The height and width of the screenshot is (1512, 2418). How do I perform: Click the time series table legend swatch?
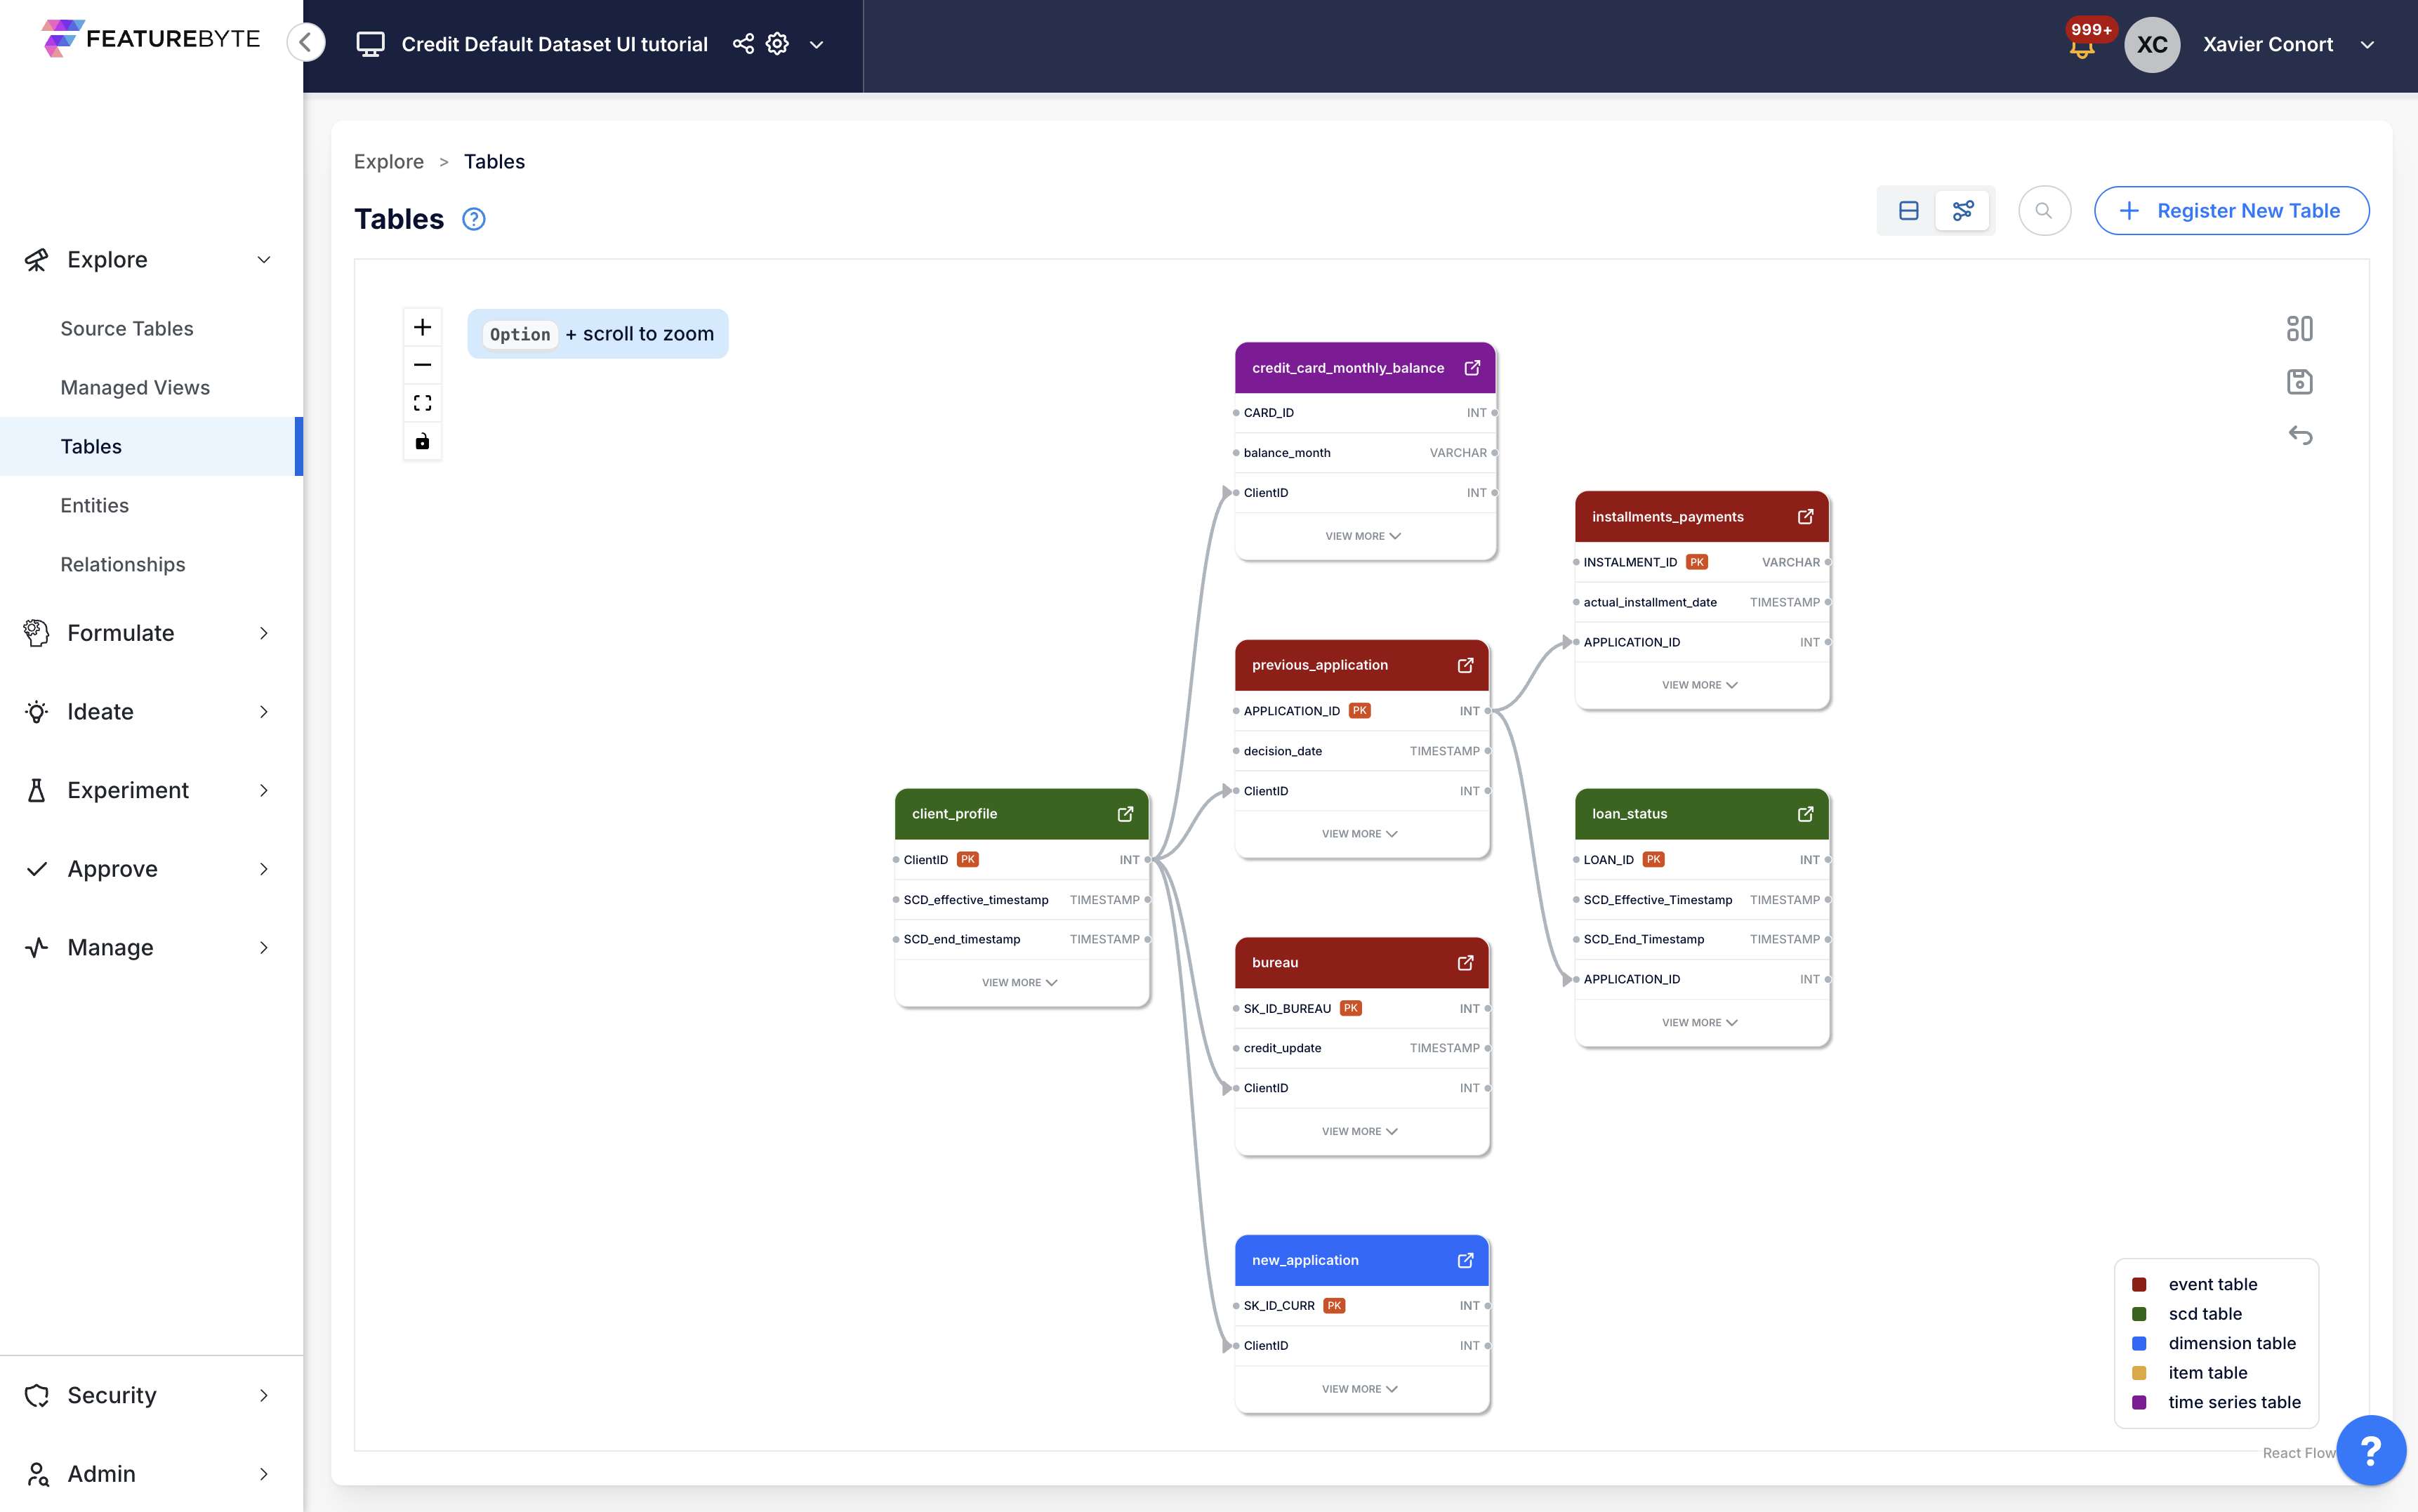coord(2139,1402)
